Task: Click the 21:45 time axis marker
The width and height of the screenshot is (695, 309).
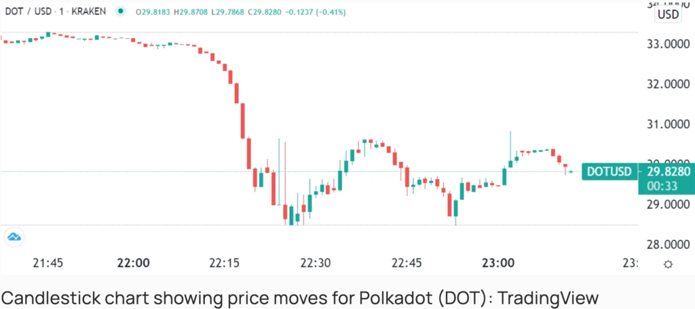Action: pos(48,264)
